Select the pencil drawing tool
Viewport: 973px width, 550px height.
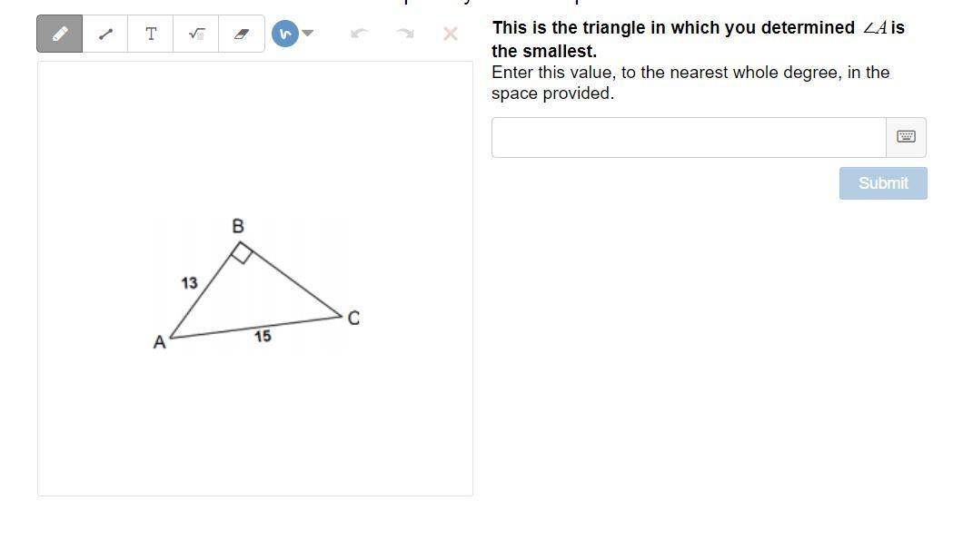[x=60, y=34]
